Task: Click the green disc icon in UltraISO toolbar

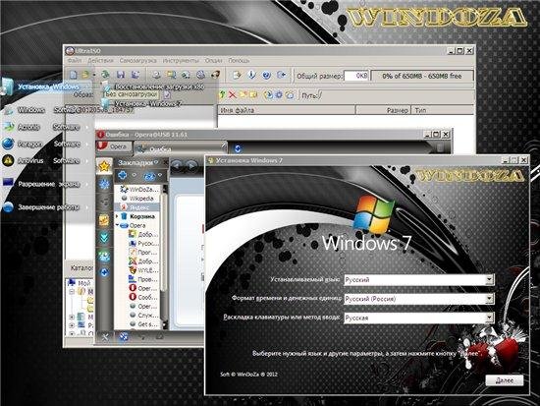Action: (x=105, y=75)
